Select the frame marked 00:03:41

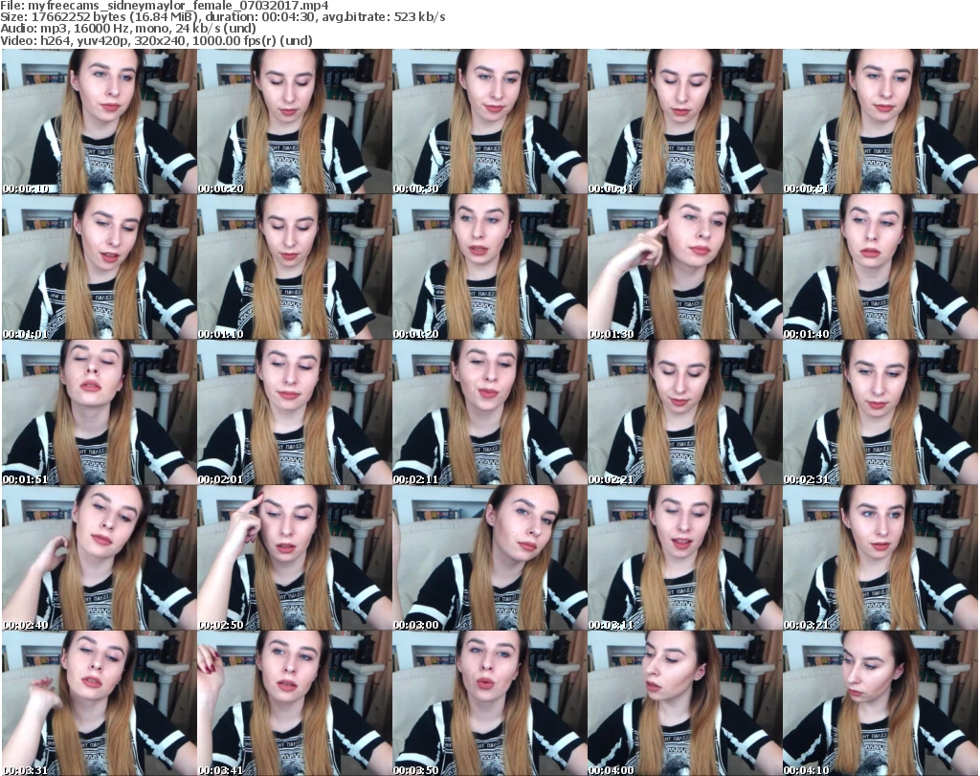(x=294, y=703)
